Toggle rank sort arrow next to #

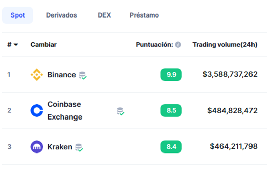(16, 45)
